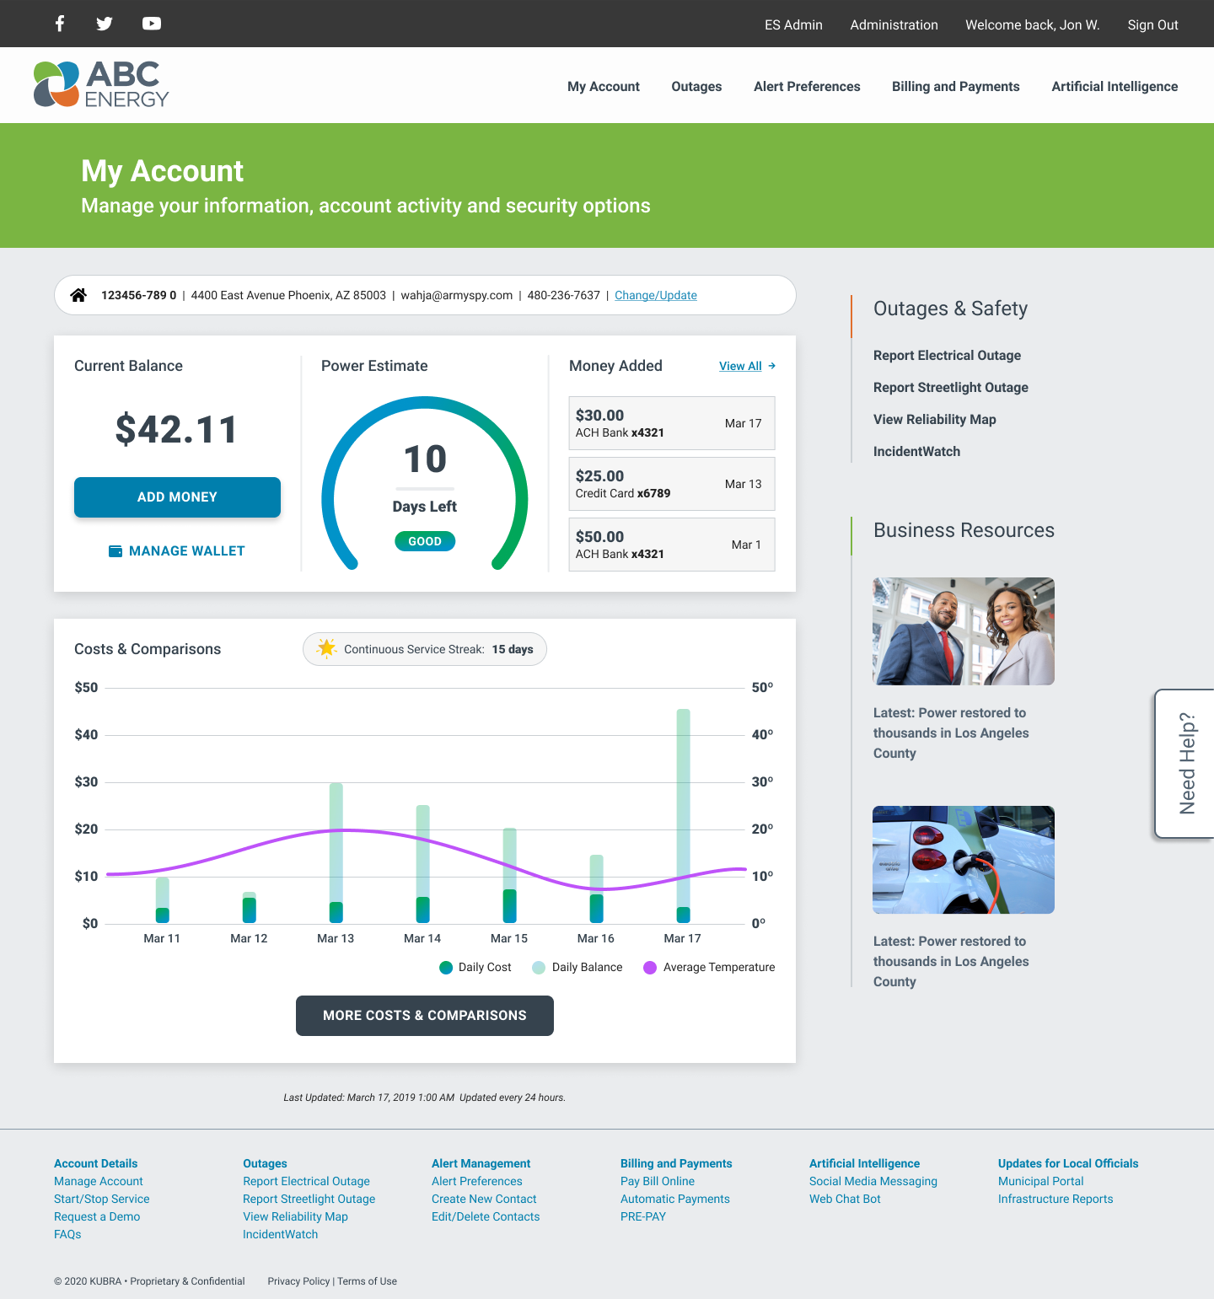Select the $50.00 ACH Bank Mar 1 entry
Viewport: 1214px width, 1299px height.
coord(672,545)
